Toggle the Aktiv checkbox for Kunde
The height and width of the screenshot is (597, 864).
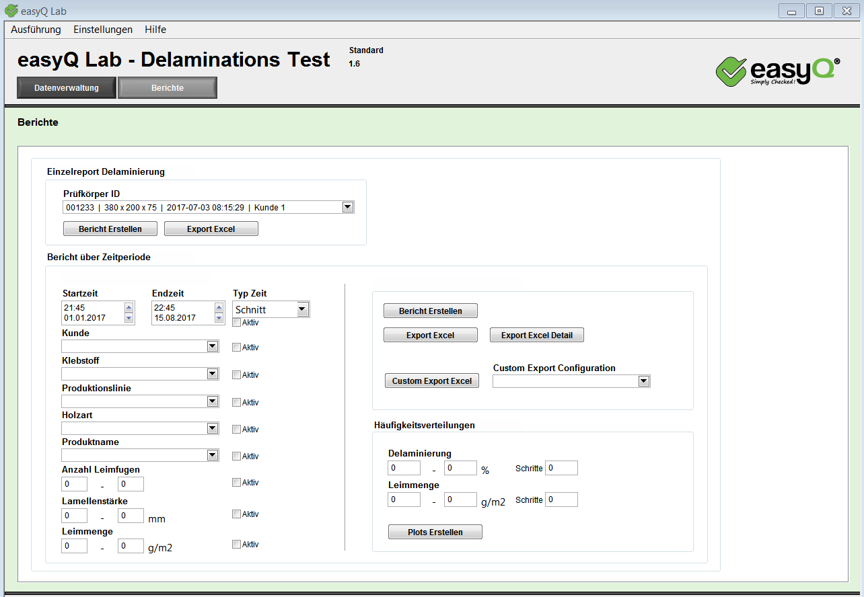[236, 348]
